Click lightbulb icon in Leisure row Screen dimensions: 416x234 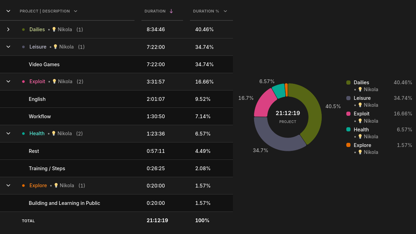(x=55, y=47)
